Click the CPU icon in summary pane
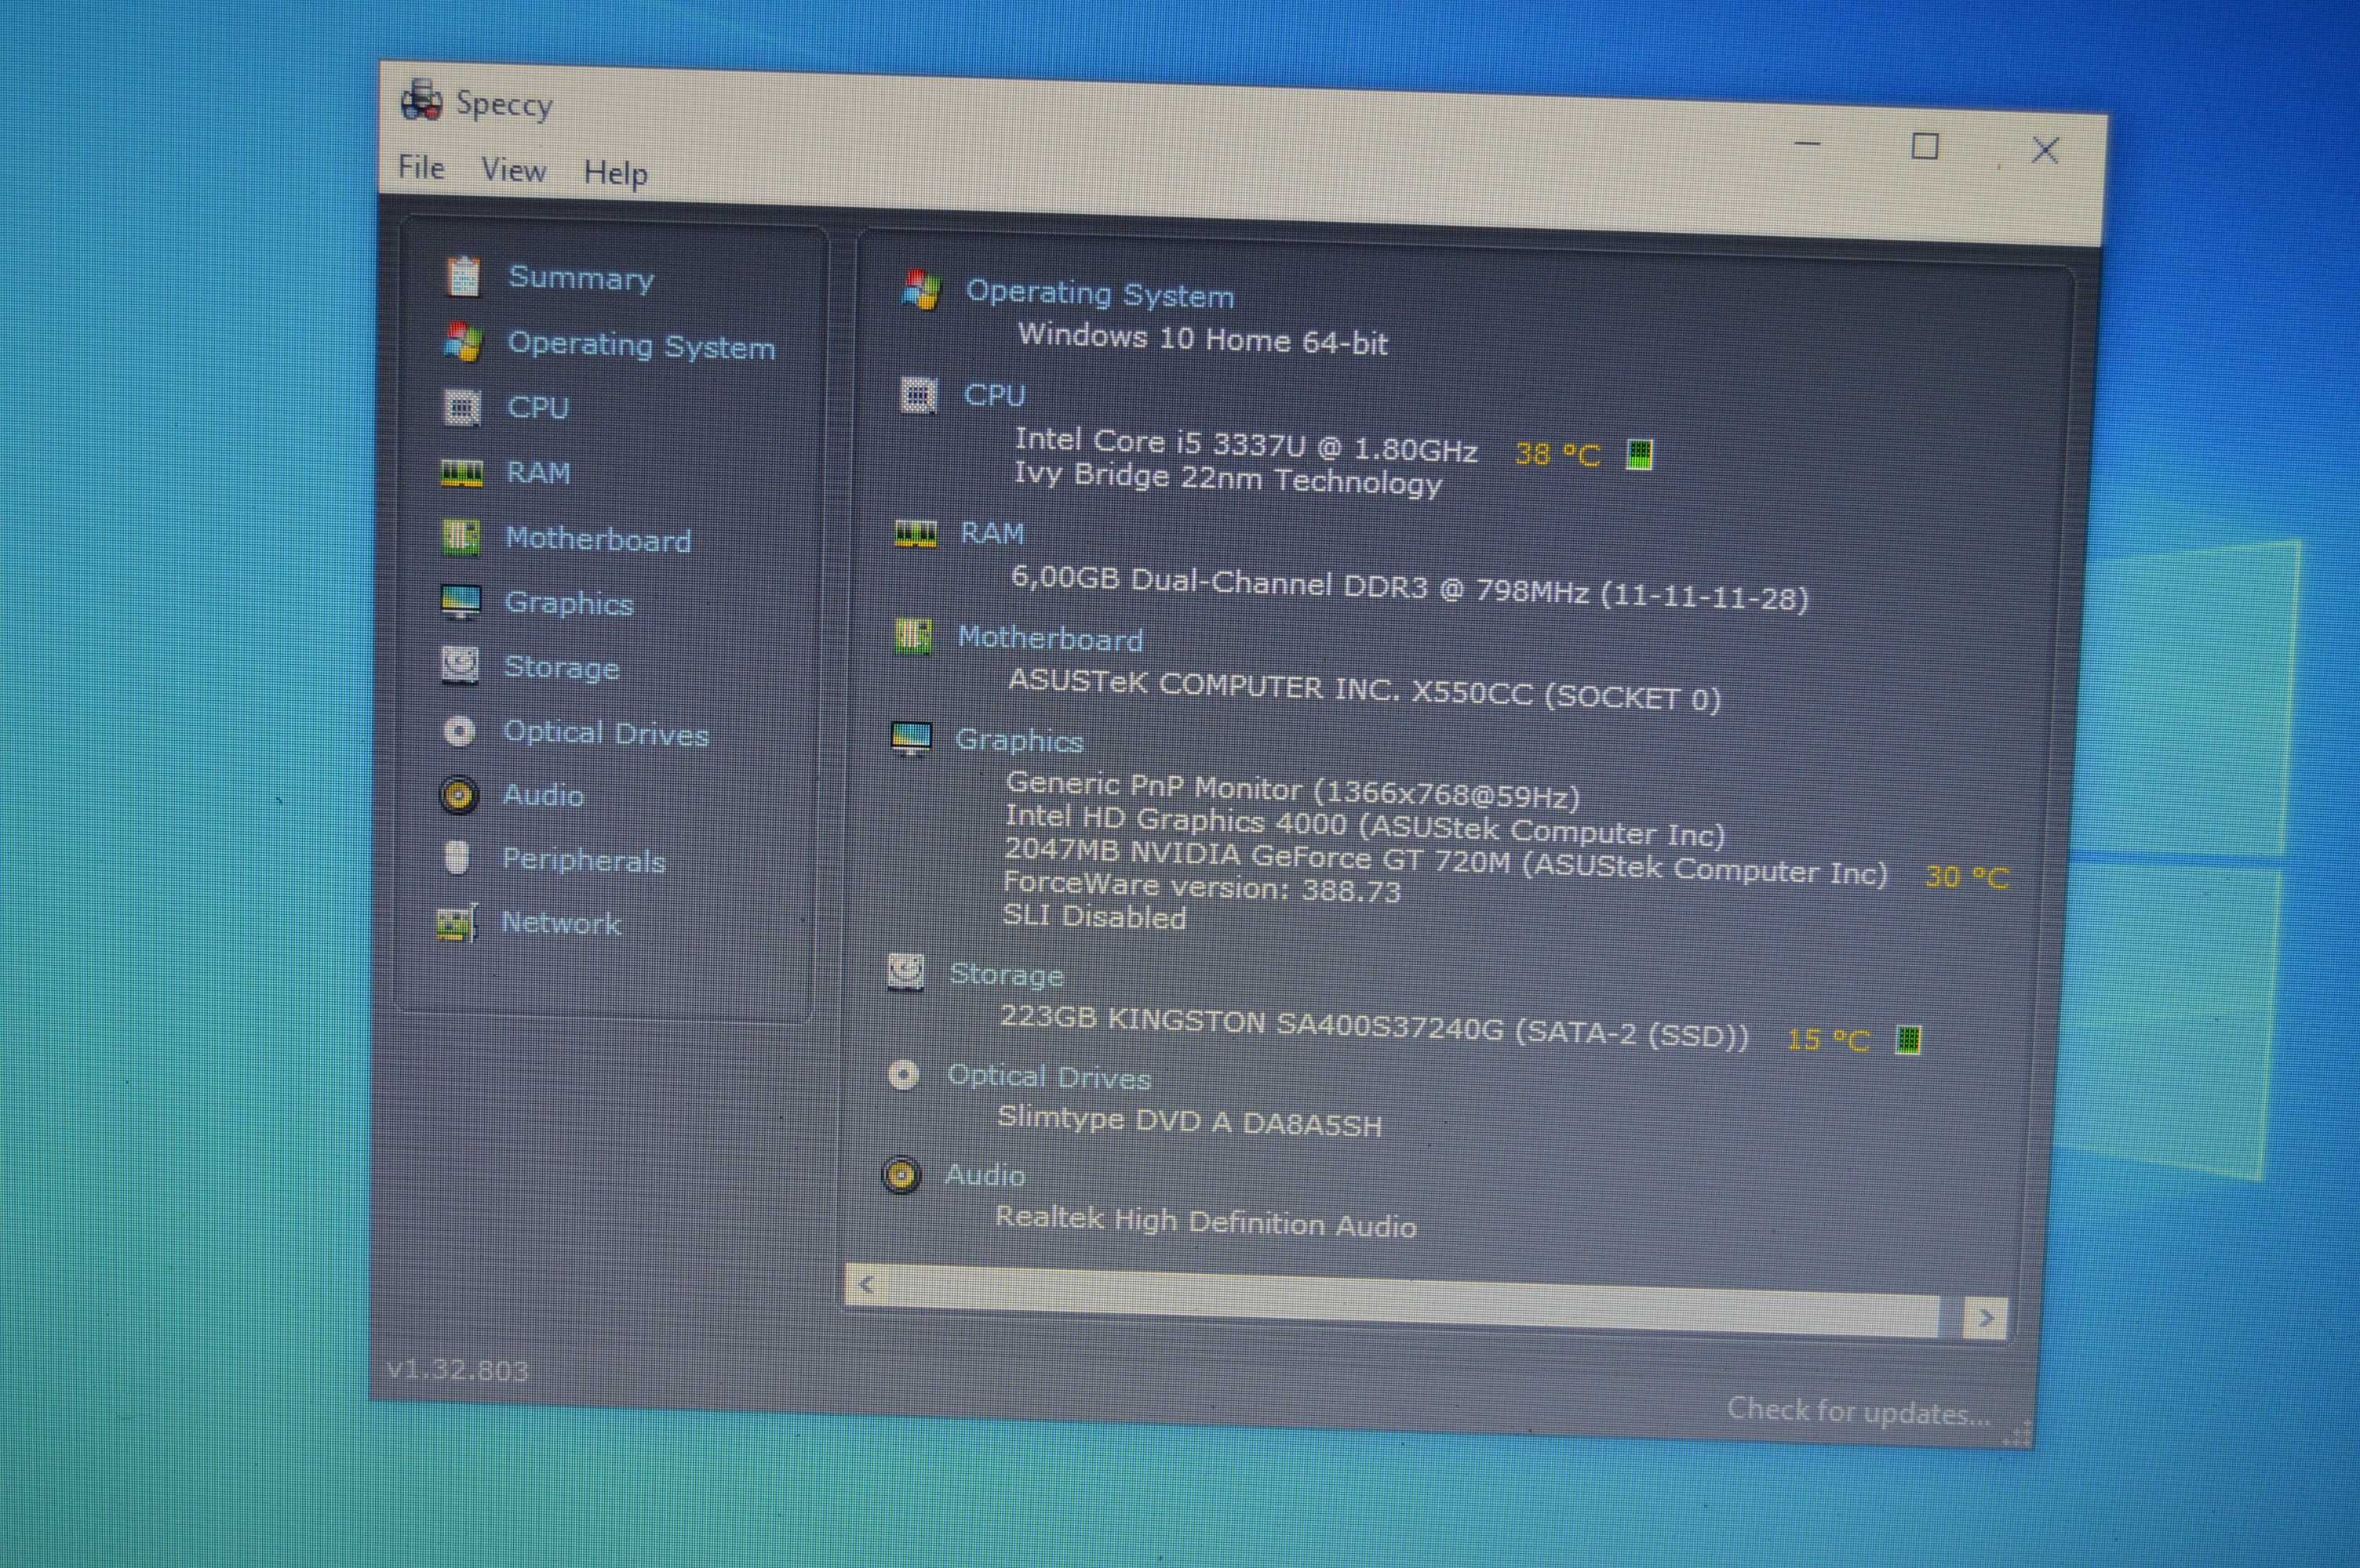2360x1568 pixels. pyautogui.click(x=917, y=395)
